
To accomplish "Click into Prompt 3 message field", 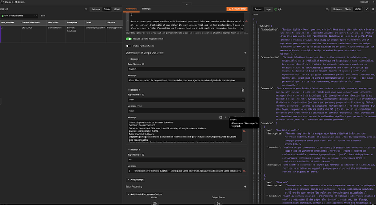I will coord(184,171).
